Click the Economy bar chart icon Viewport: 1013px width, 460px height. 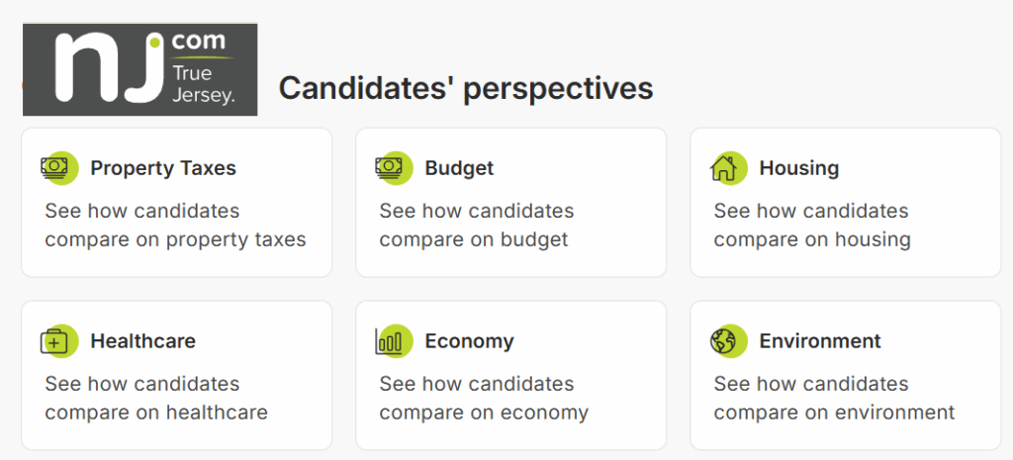click(x=394, y=341)
